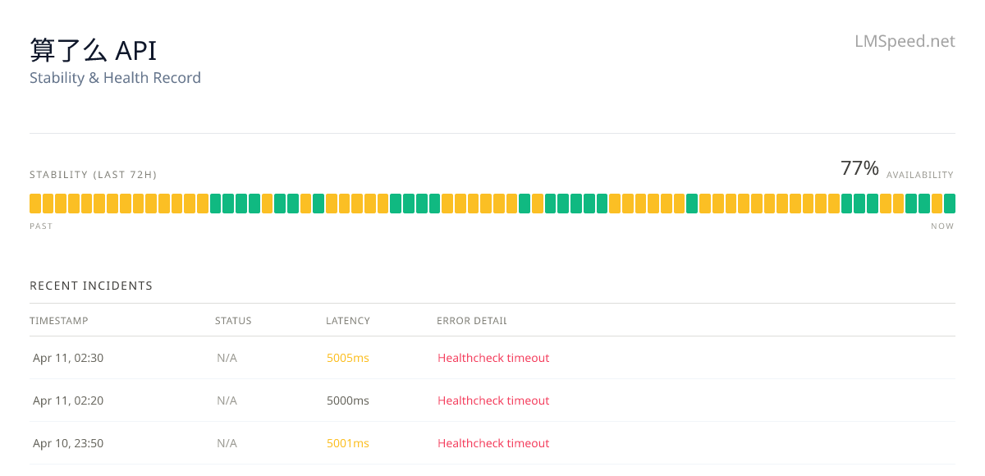
Task: Select the Apr 10, 23:50 timestamp
Action: (68, 443)
